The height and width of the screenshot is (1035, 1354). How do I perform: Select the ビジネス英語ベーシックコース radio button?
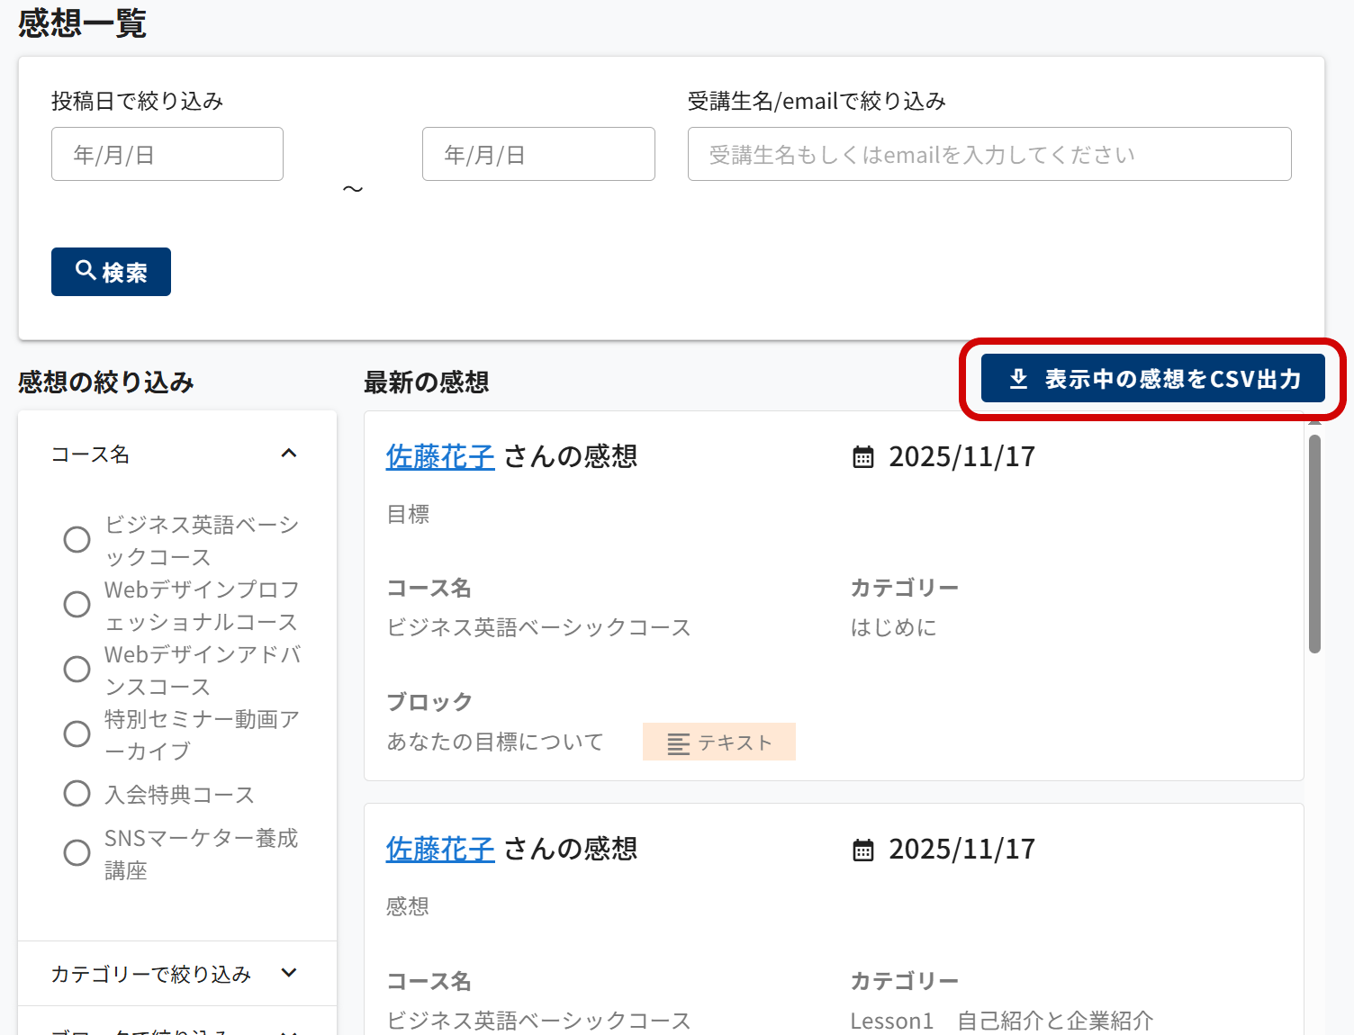click(77, 540)
